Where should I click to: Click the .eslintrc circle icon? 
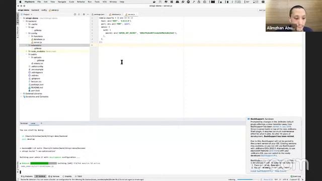pyautogui.click(x=30, y=75)
